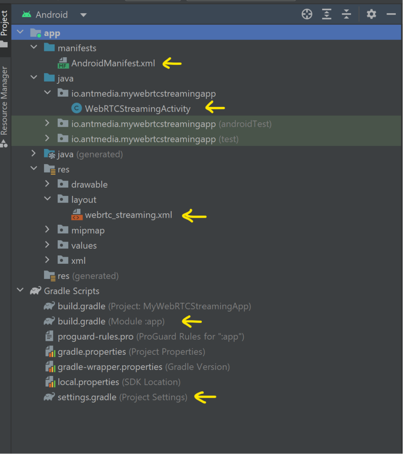
Task: Click the mipmap folder icon
Action: (x=63, y=230)
